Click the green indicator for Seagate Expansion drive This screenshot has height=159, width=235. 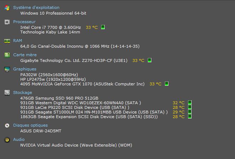click(x=190, y=116)
